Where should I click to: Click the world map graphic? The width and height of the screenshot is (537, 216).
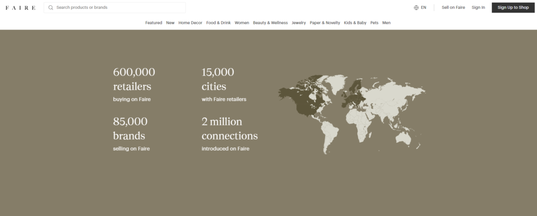pos(352,114)
